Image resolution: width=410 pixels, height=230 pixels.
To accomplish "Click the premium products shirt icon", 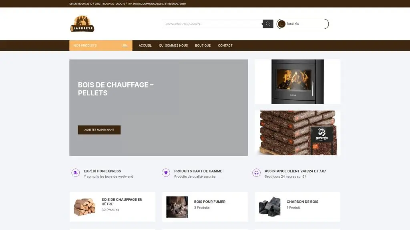I will pyautogui.click(x=166, y=173).
